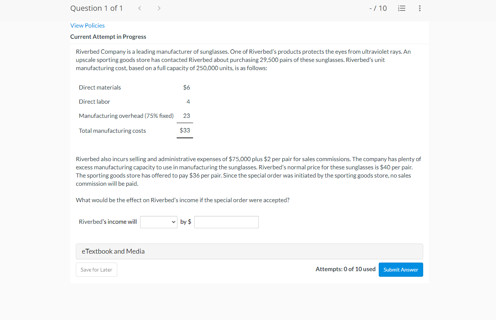The image size is (496, 320).
Task: Click the 'Riverbed's income will' label
Action: (x=108, y=222)
